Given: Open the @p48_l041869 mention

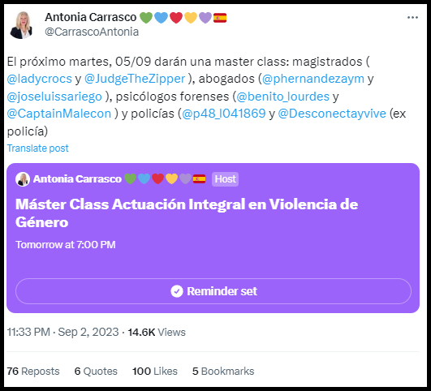Looking at the screenshot, I should click(x=224, y=114).
